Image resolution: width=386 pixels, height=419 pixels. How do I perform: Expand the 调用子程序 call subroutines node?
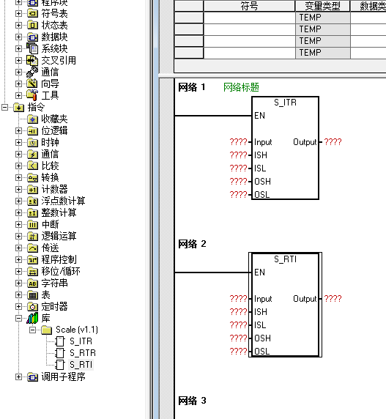pos(18,377)
